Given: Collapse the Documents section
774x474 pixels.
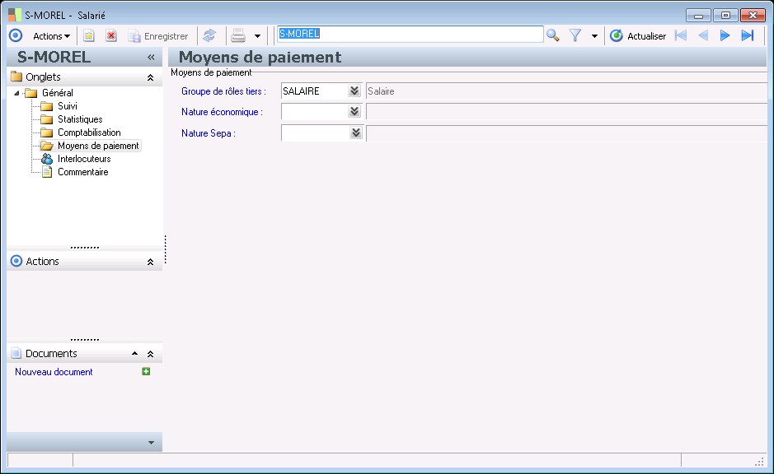Looking at the screenshot, I should click(x=151, y=354).
